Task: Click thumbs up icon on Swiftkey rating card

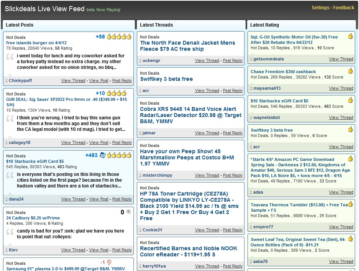Action: (x=350, y=129)
